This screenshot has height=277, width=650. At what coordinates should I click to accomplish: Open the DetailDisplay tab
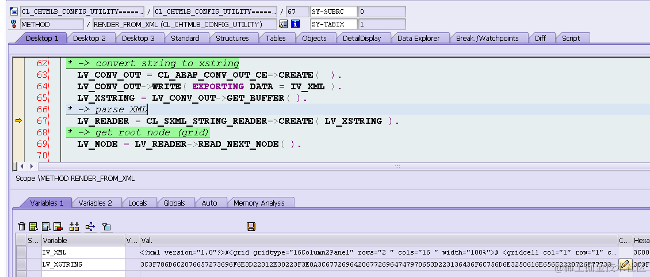tap(362, 38)
